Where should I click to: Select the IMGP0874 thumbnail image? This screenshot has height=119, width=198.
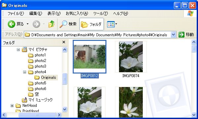click(131, 57)
